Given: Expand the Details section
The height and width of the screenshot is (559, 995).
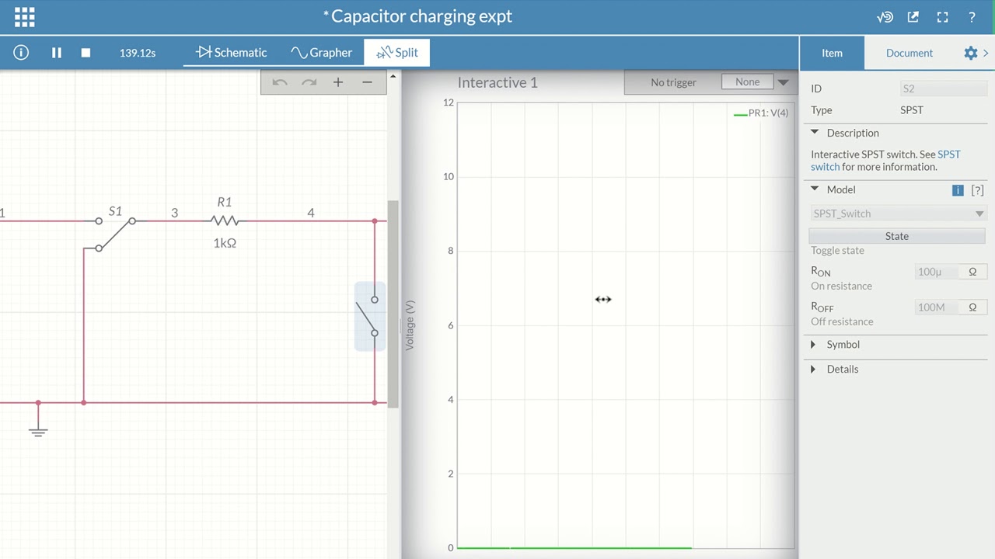Looking at the screenshot, I should tap(813, 370).
